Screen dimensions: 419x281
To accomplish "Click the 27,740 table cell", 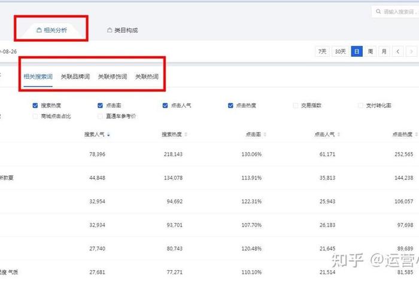I will [x=97, y=249].
